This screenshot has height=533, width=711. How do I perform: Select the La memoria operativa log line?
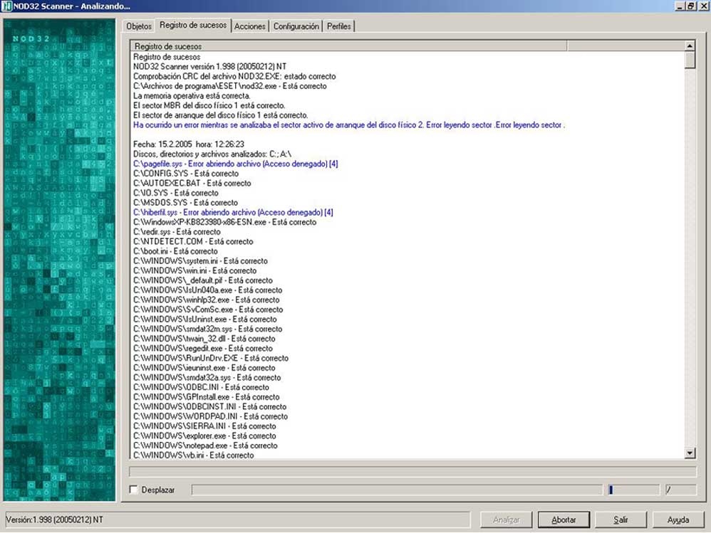[192, 96]
